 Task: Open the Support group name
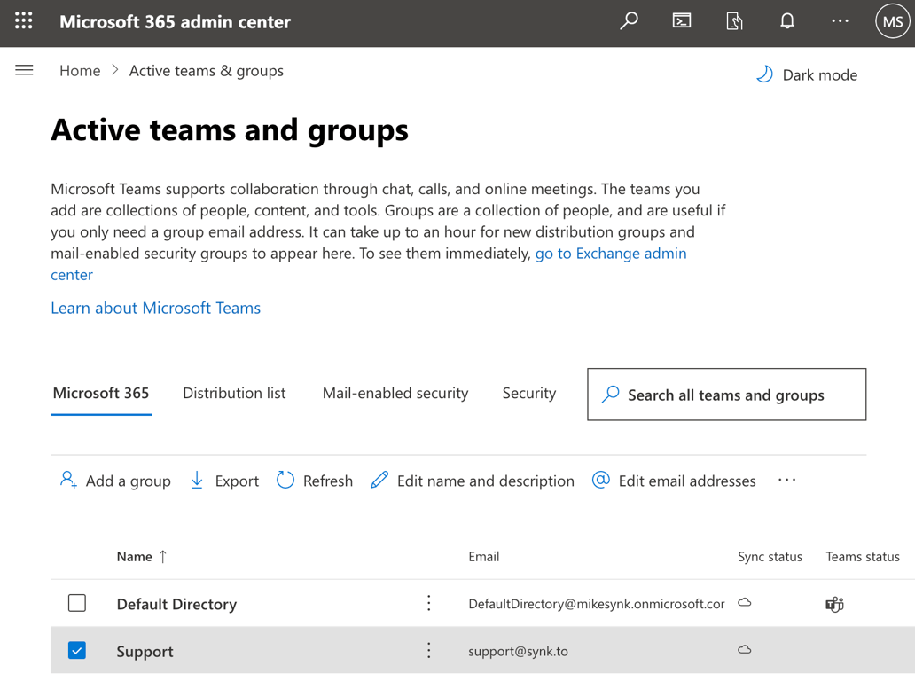[145, 651]
